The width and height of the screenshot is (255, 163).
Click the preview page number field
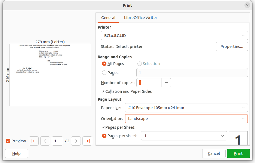click(x=57, y=141)
